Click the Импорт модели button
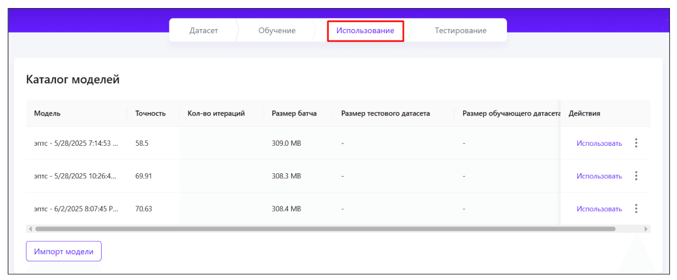This screenshot has width=677, height=280. click(64, 251)
